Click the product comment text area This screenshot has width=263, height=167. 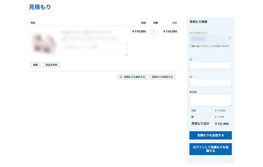click(94, 50)
